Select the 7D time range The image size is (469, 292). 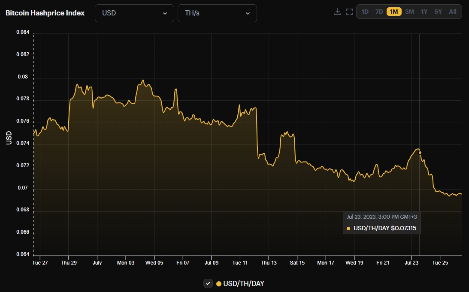[379, 12]
